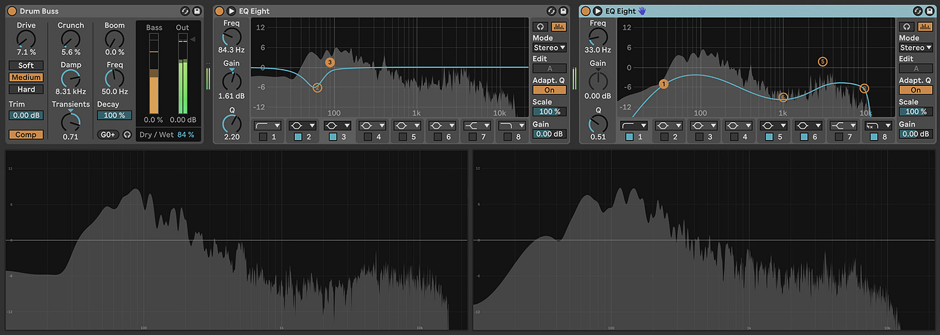Viewport: 940px width, 335px height.
Task: Adjust the Boom knob
Action: click(114, 39)
